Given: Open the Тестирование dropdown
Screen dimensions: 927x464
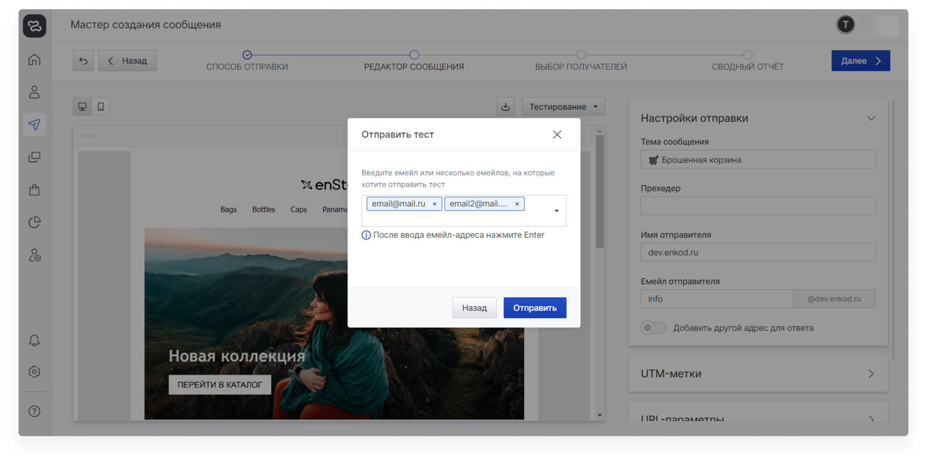Looking at the screenshot, I should pyautogui.click(x=563, y=107).
